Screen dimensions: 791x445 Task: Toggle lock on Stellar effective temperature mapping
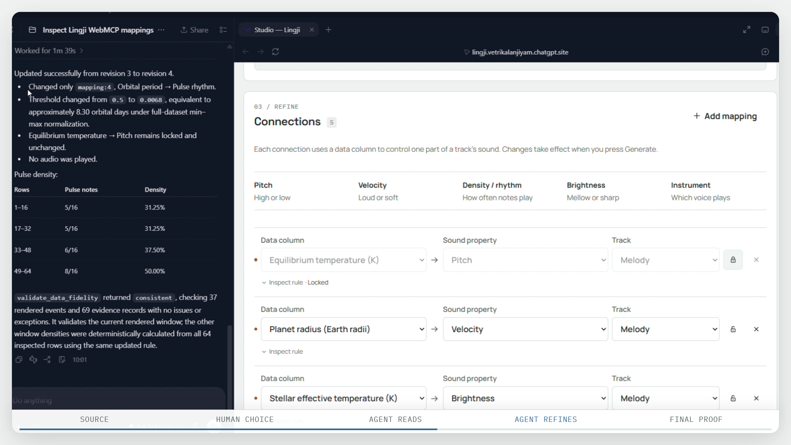[733, 398]
